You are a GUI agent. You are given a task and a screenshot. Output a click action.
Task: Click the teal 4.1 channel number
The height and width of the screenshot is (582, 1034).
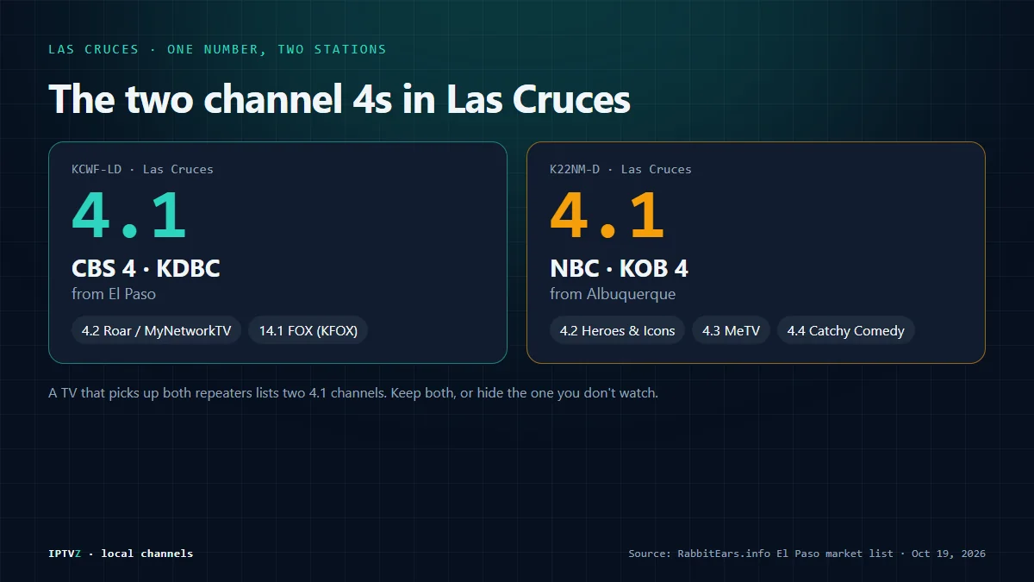(129, 216)
